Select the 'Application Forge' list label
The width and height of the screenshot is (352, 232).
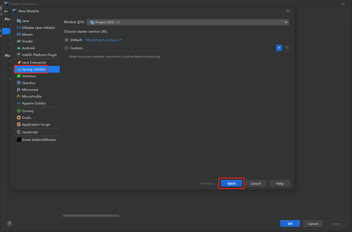tap(36, 125)
